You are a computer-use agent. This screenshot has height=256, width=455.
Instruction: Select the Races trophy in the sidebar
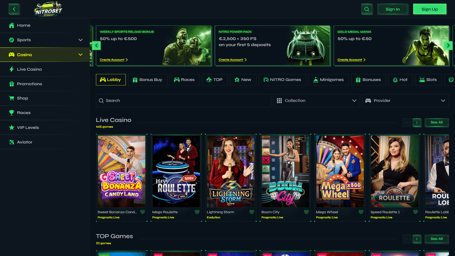pyautogui.click(x=12, y=113)
